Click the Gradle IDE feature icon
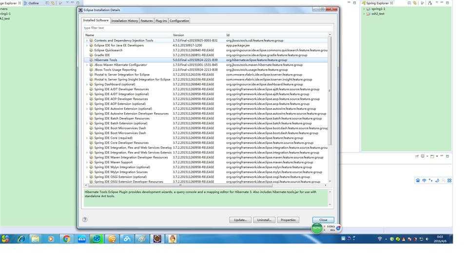This screenshot has width=468, height=263. click(x=91, y=55)
